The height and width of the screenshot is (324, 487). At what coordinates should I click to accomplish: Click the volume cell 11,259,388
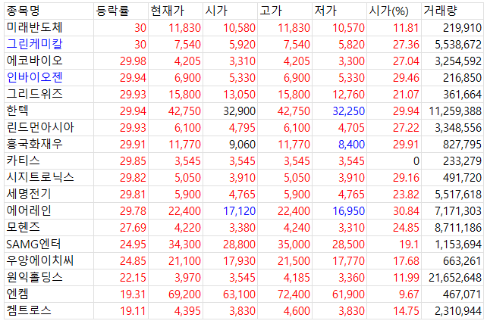pyautogui.click(x=455, y=111)
